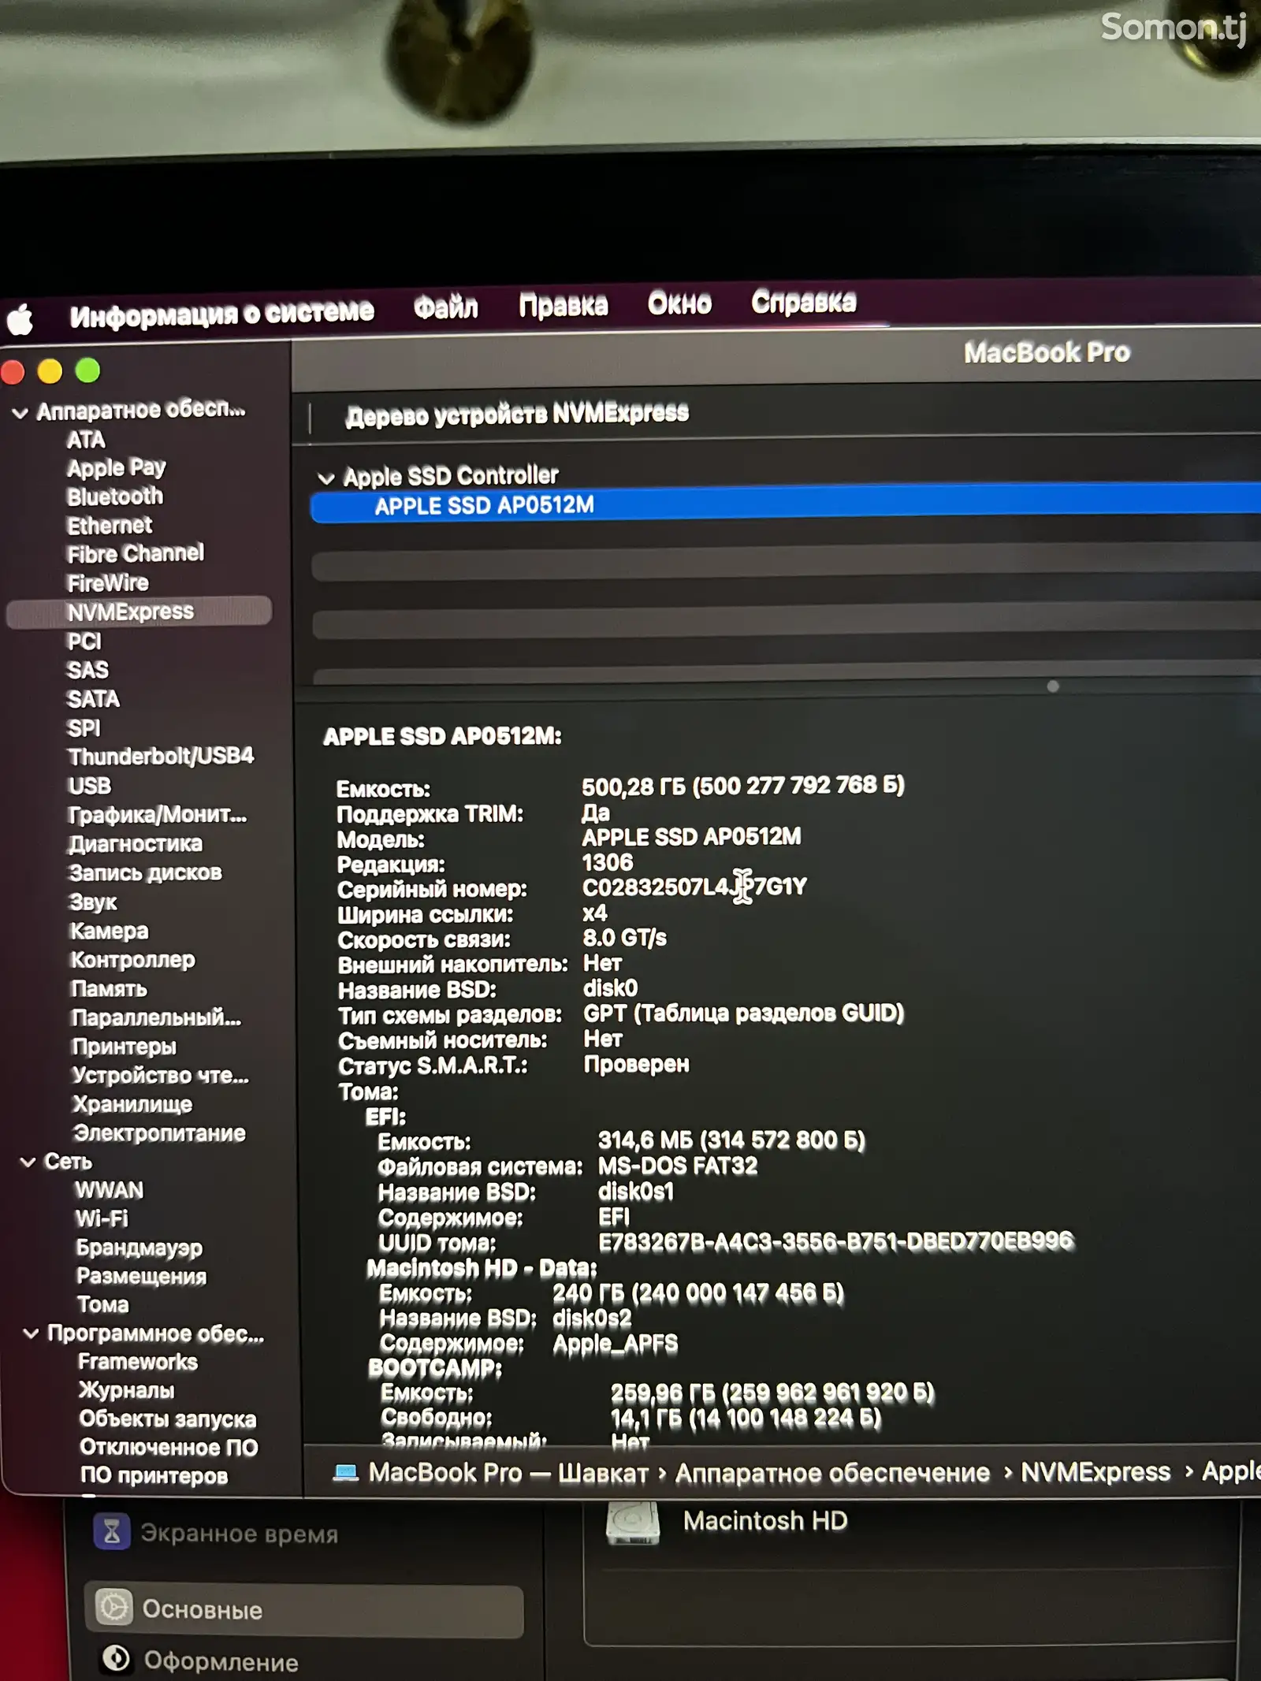This screenshot has height=1681, width=1261.
Task: Open the Информация о системе menu
Action: click(x=221, y=313)
